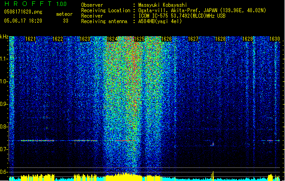
Task: Click the 0.9 kHz frequency label
Action: [x=4, y=104]
